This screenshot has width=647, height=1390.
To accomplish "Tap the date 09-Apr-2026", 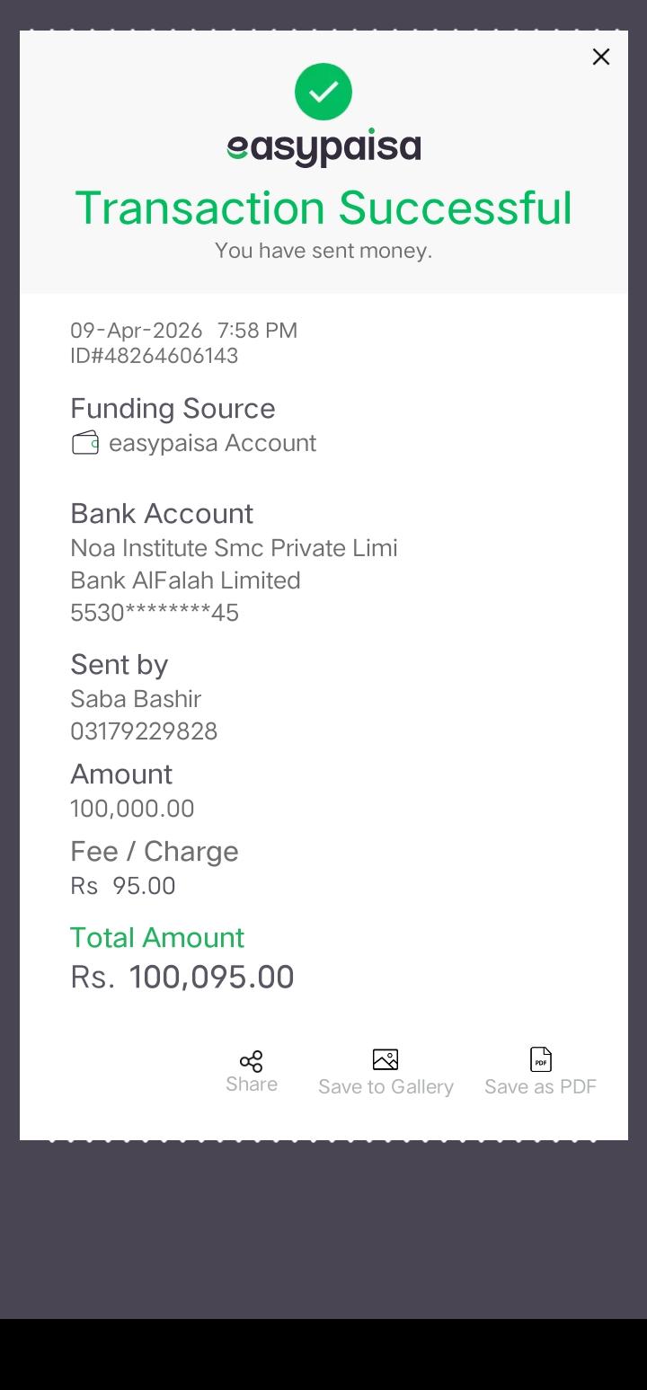I will click(x=137, y=331).
